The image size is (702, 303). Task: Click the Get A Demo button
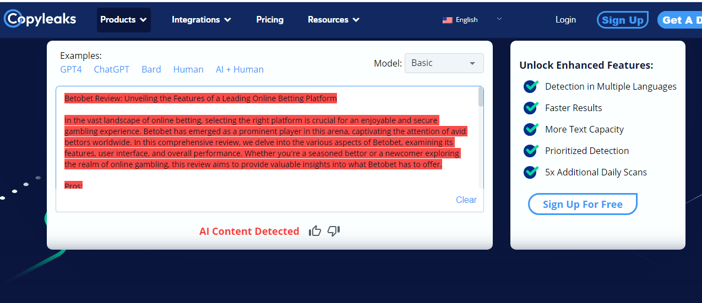[680, 20]
